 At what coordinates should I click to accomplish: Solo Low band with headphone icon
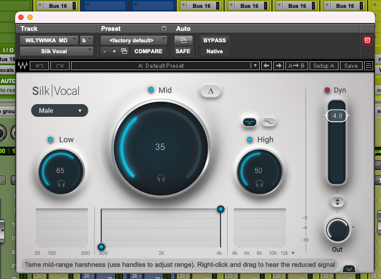point(61,183)
